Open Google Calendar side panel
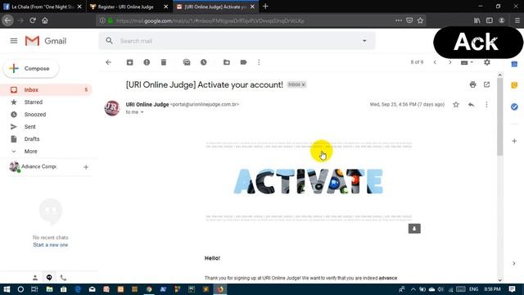Viewport: 524px width, 295px height. coord(514,64)
